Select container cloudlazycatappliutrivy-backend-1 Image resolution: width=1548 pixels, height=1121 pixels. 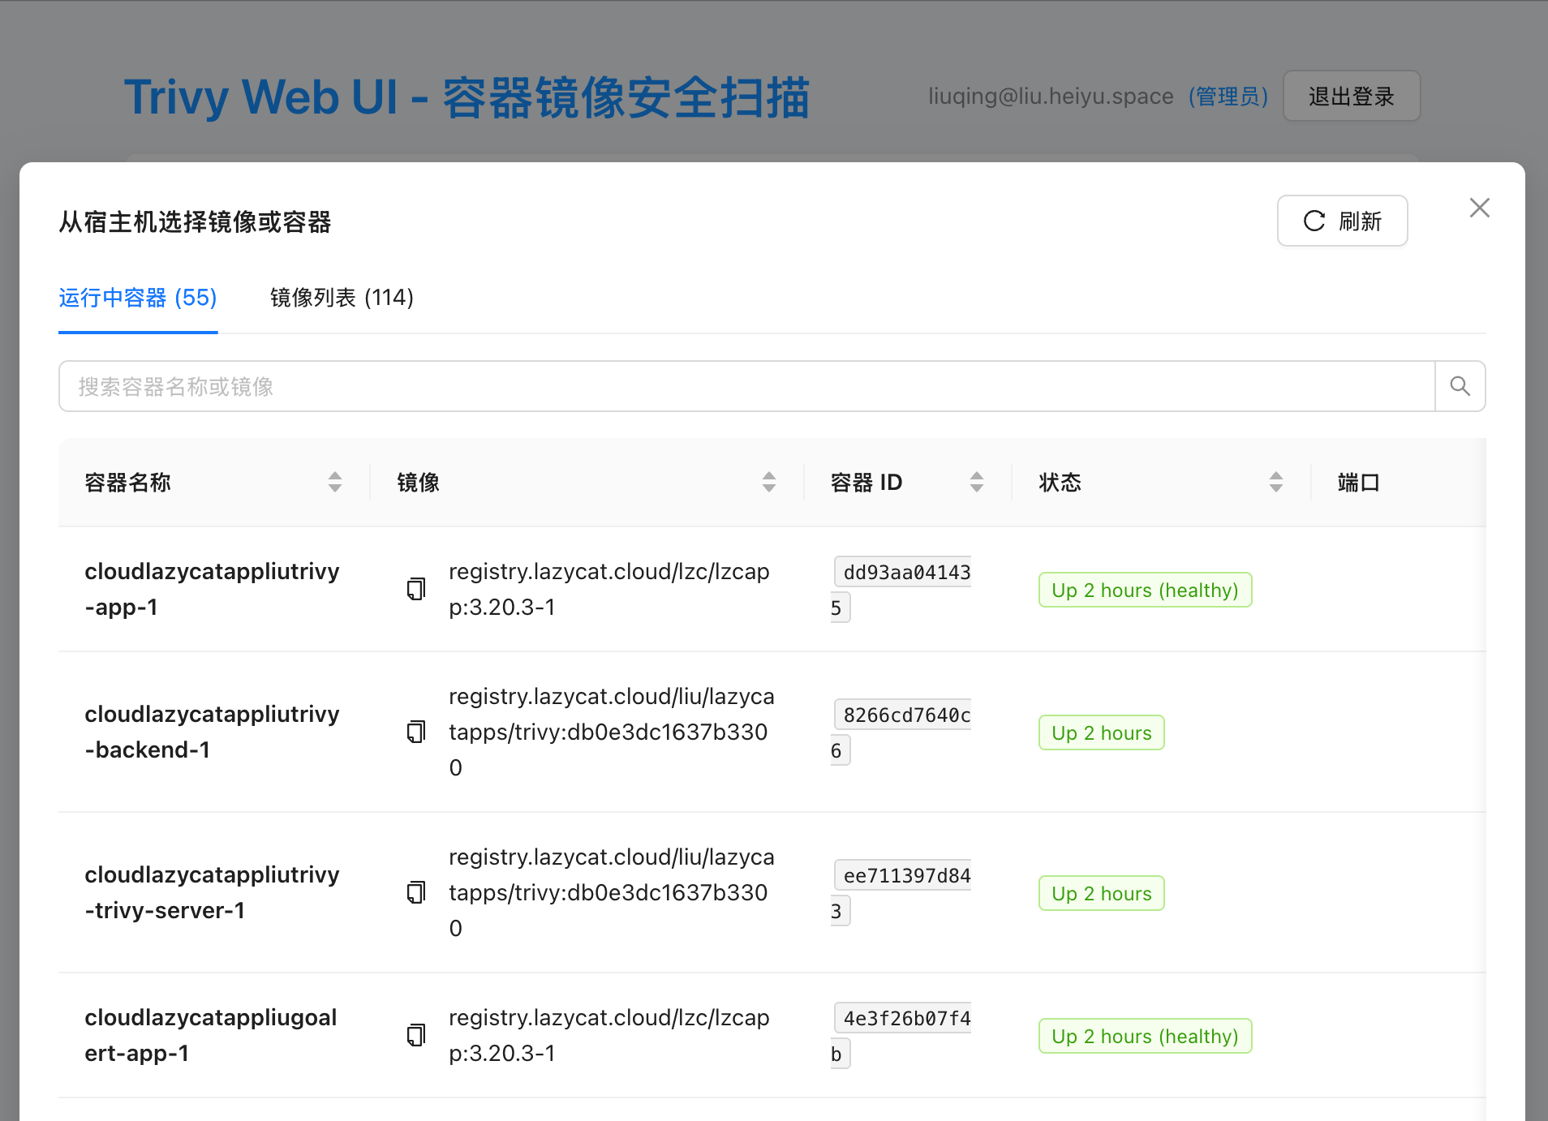[x=212, y=732]
